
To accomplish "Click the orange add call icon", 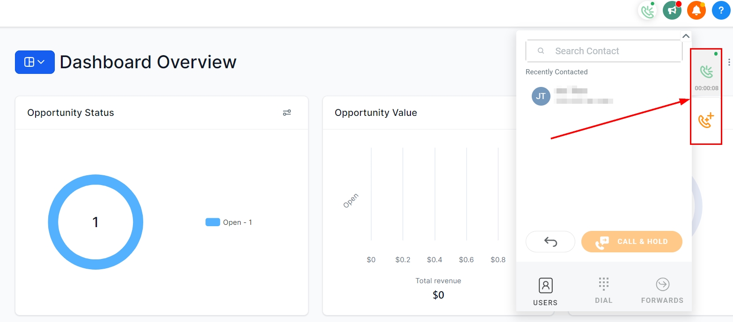I will (706, 121).
